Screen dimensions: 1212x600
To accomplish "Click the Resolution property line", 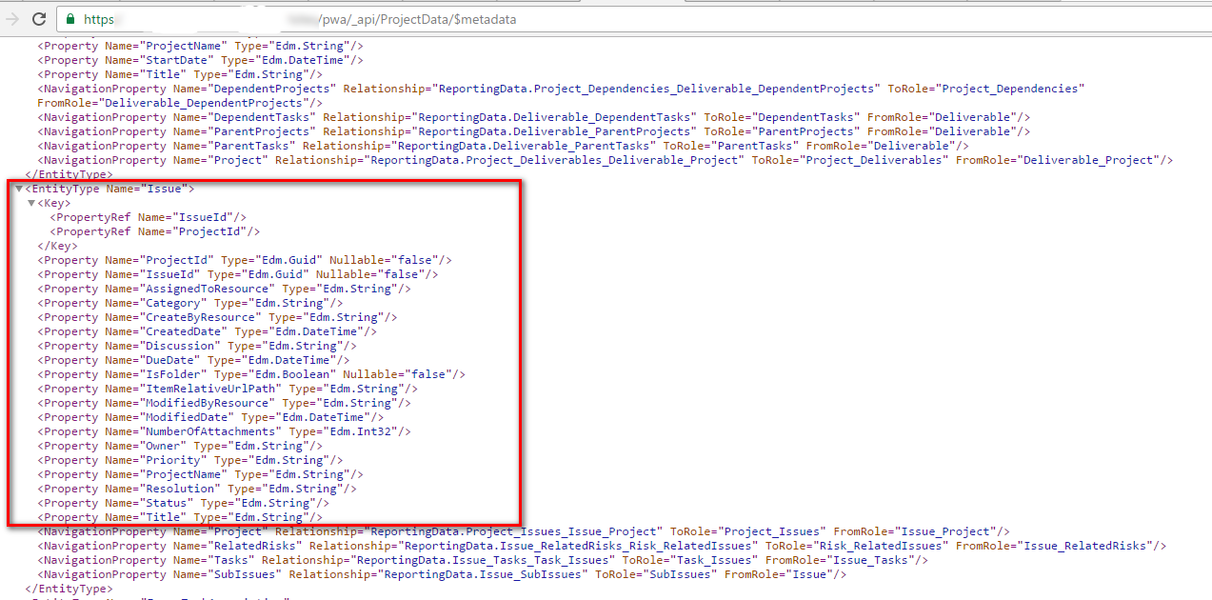I will coord(197,489).
